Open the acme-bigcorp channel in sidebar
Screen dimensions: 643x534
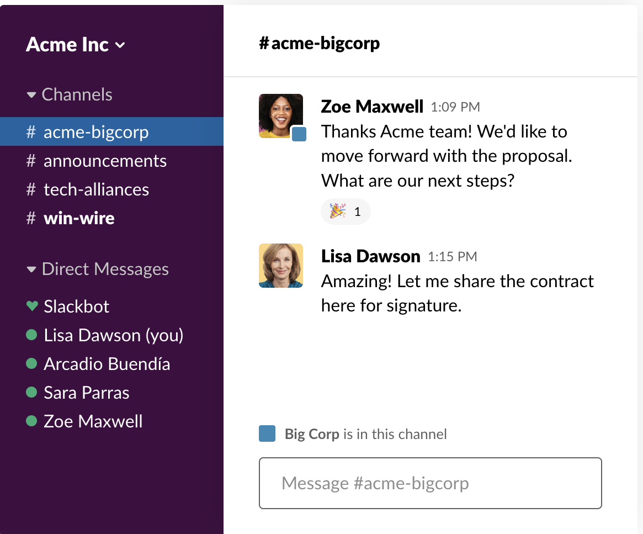pos(111,131)
